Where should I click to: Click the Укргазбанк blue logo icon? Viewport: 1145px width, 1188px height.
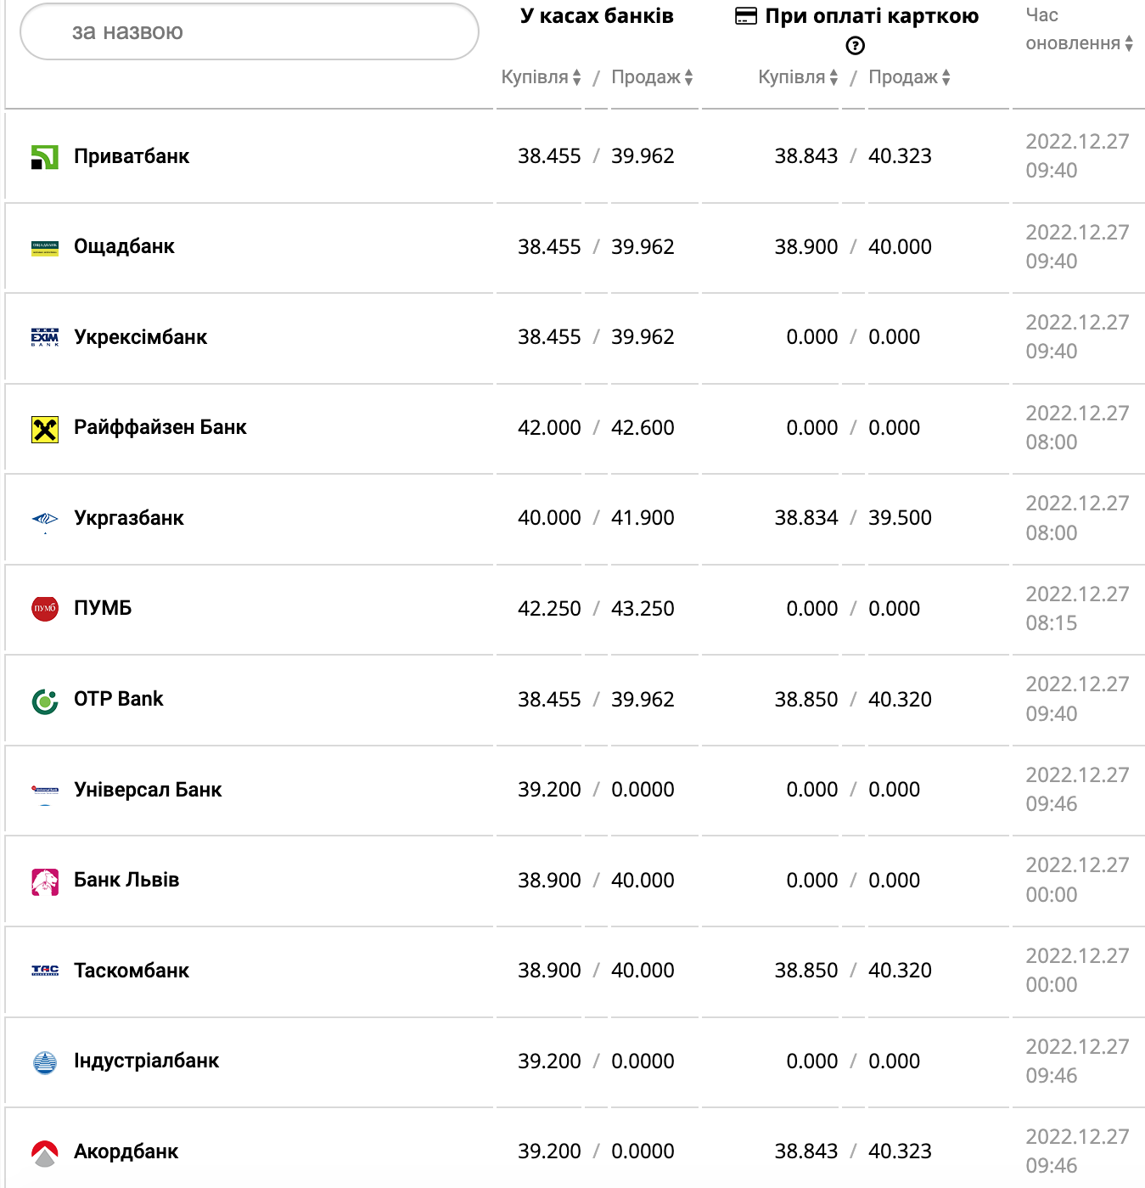tap(44, 519)
